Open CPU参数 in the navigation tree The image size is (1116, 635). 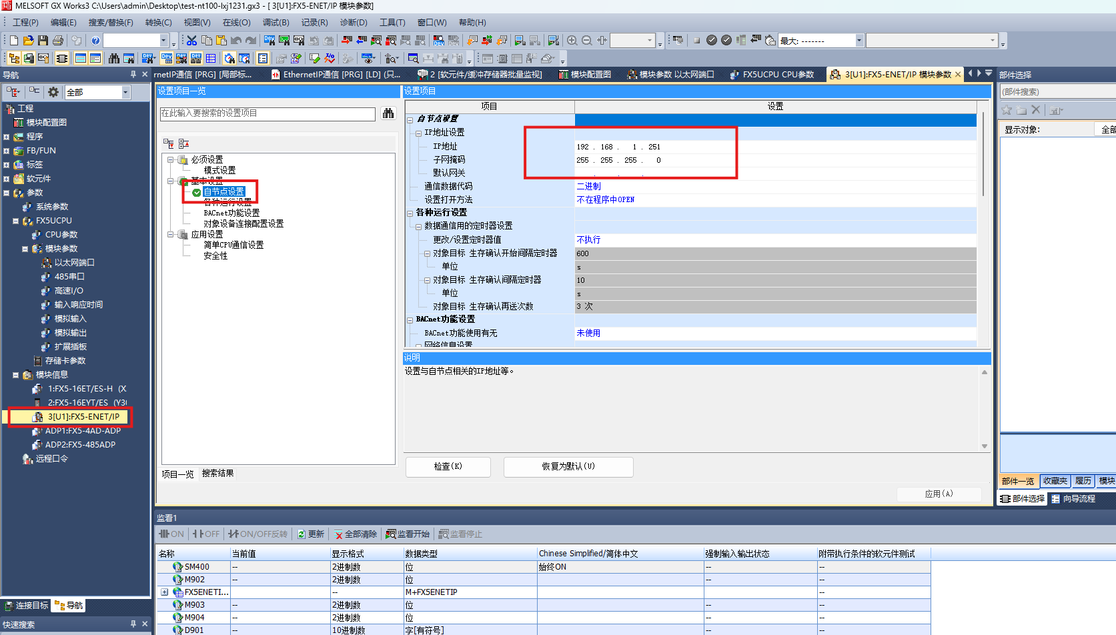click(61, 234)
